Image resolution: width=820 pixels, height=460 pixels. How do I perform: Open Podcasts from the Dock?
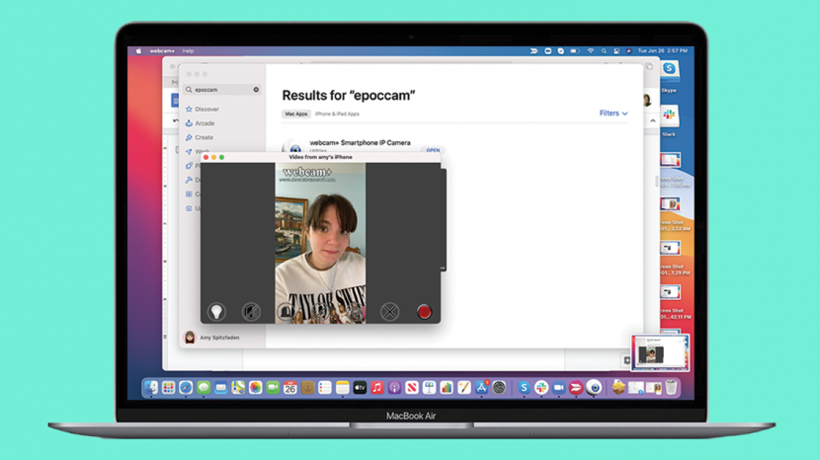click(x=394, y=387)
